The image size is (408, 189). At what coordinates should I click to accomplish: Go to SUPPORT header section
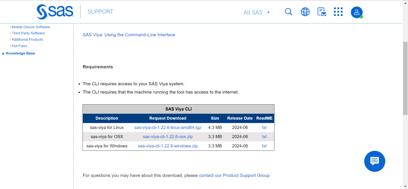(100, 12)
